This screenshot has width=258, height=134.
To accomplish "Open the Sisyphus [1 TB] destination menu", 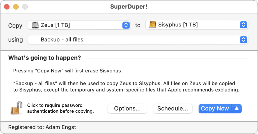I will [x=197, y=25].
